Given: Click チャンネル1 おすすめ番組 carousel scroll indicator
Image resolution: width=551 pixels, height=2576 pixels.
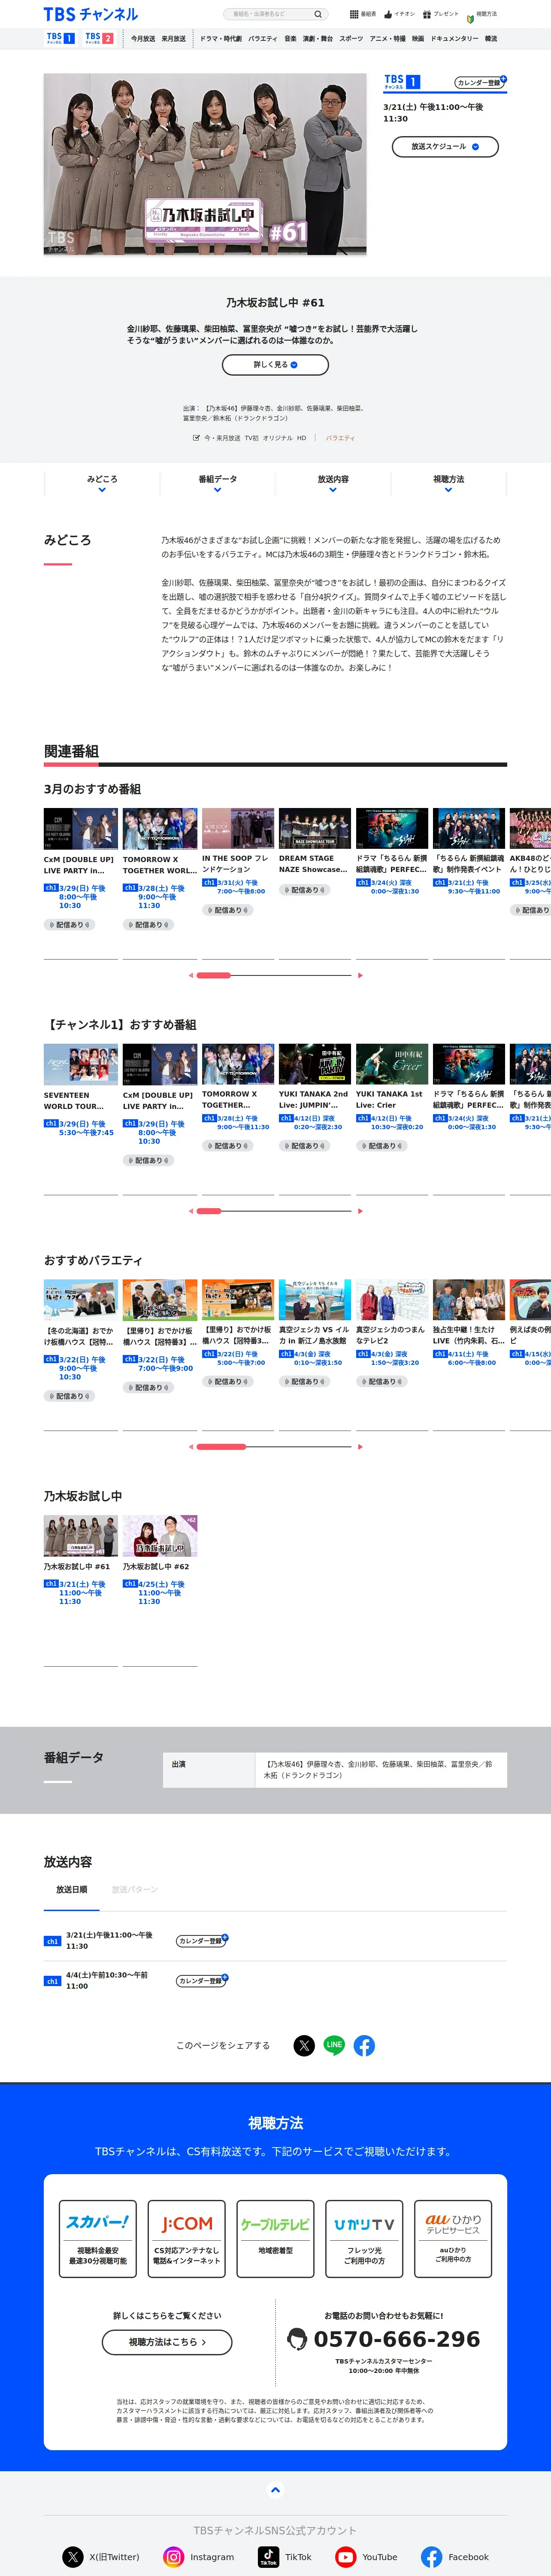Looking at the screenshot, I should coord(209,1211).
